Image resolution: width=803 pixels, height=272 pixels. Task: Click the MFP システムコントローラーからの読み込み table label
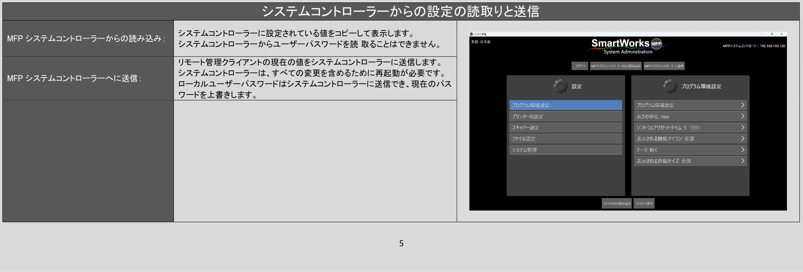pos(86,39)
